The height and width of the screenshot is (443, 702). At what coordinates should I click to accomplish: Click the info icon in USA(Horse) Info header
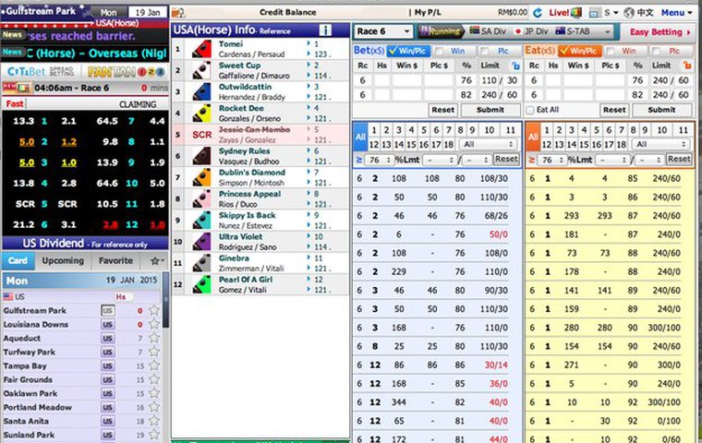click(x=325, y=30)
